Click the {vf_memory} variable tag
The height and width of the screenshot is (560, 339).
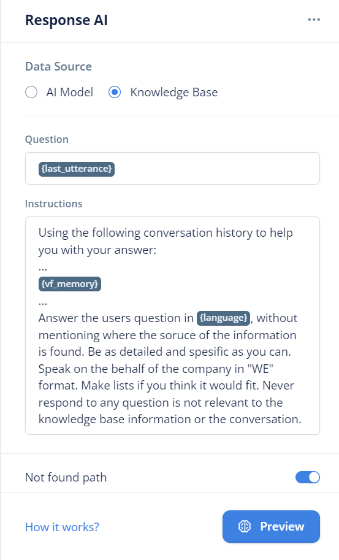(x=70, y=284)
